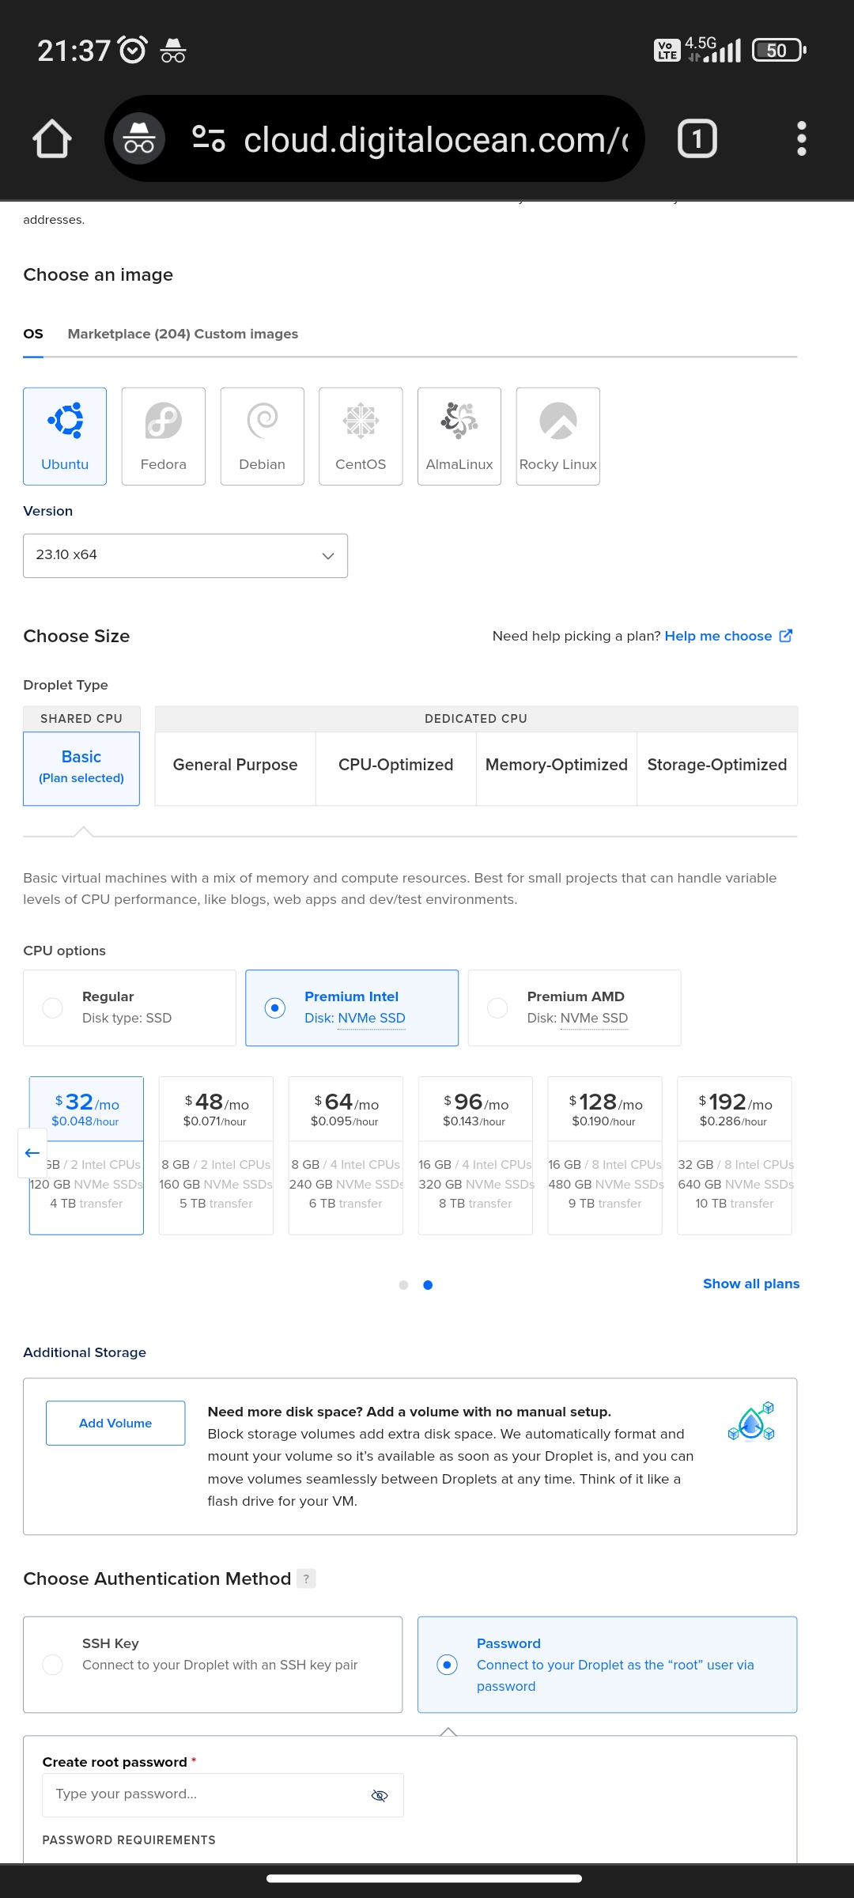The height and width of the screenshot is (1898, 854).
Task: Select the $192/mo plan
Action: (x=735, y=1155)
